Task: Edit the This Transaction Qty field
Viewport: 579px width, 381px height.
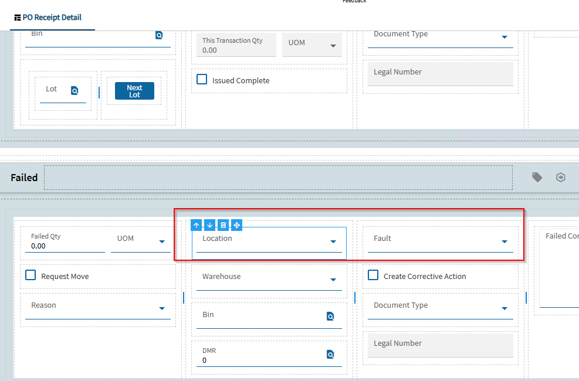Action: point(236,45)
